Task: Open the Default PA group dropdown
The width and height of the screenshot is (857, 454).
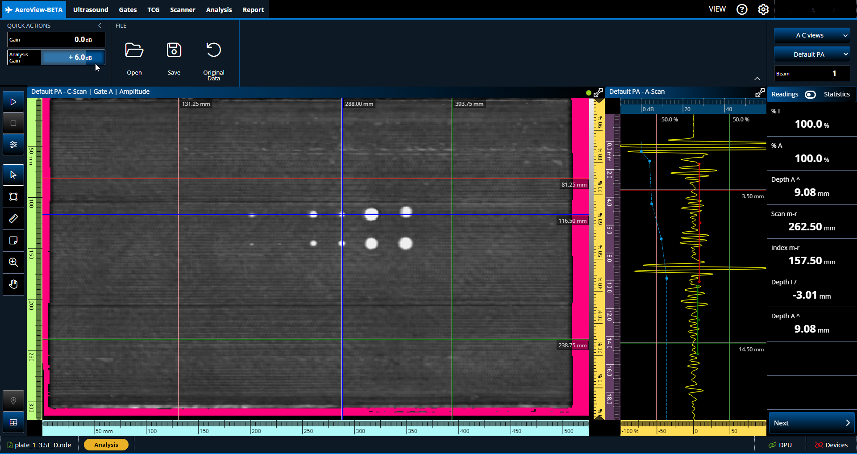Action: pos(811,54)
